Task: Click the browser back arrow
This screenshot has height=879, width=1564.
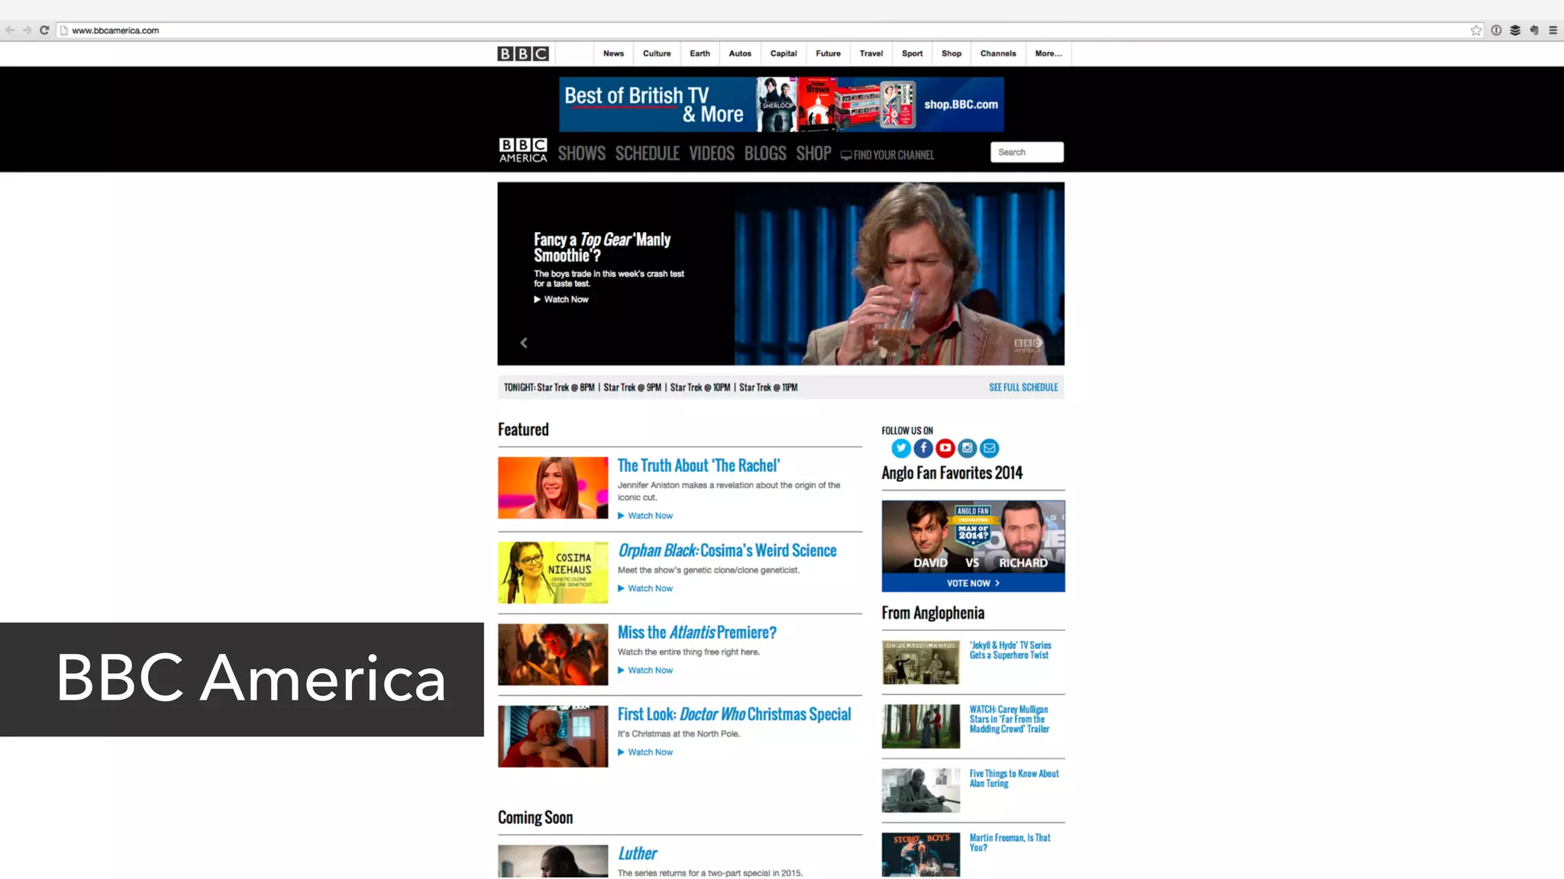Action: pyautogui.click(x=10, y=31)
